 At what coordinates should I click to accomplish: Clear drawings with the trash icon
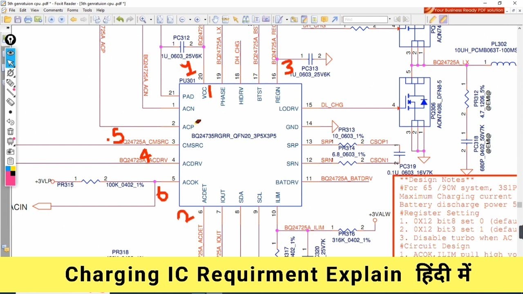(10, 131)
